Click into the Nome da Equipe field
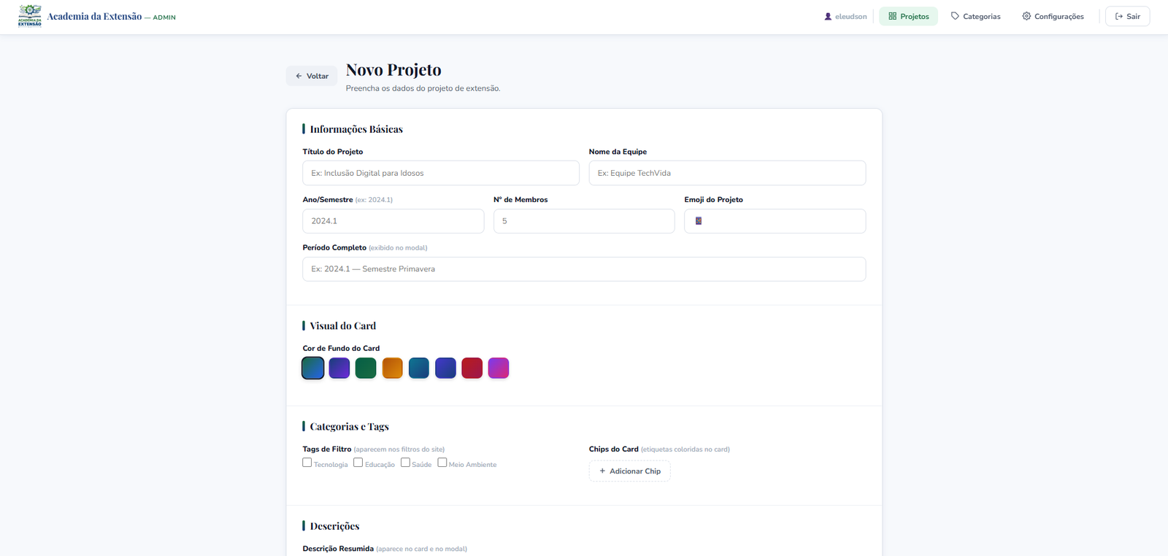Viewport: 1168px width, 556px height. click(x=727, y=173)
